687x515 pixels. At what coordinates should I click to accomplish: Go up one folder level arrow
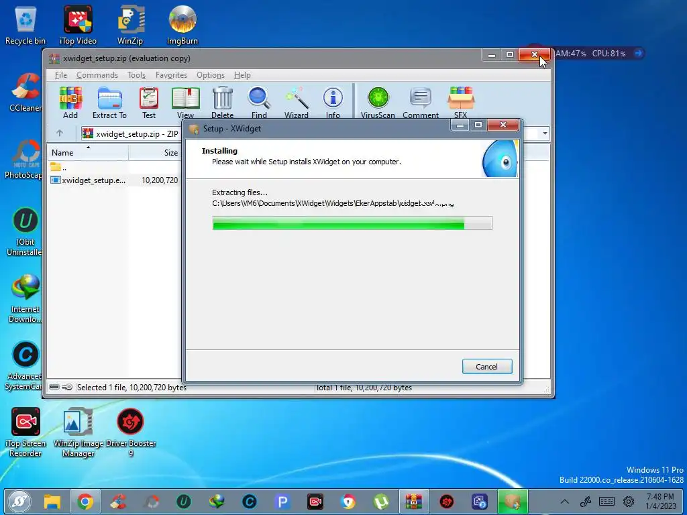click(x=60, y=133)
